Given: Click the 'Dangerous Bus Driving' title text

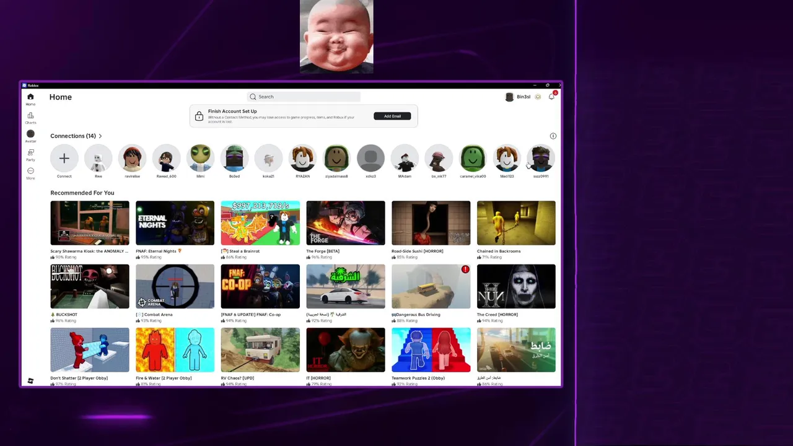Looking at the screenshot, I should tap(419, 315).
